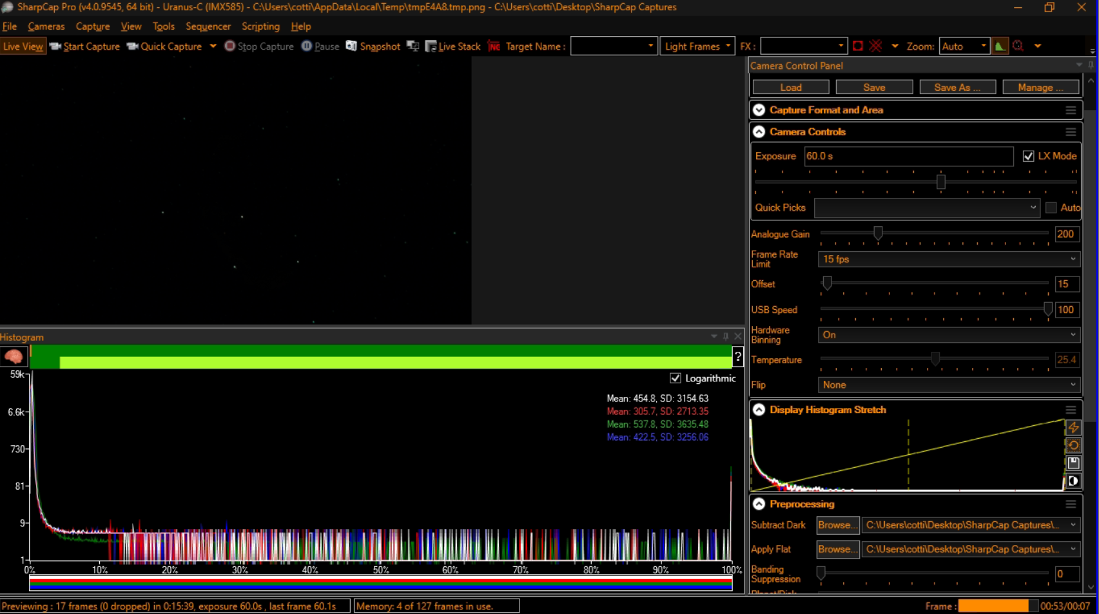Open the Preprocessing section hamburger menu
This screenshot has height=614, width=1099.
pyautogui.click(x=1071, y=504)
